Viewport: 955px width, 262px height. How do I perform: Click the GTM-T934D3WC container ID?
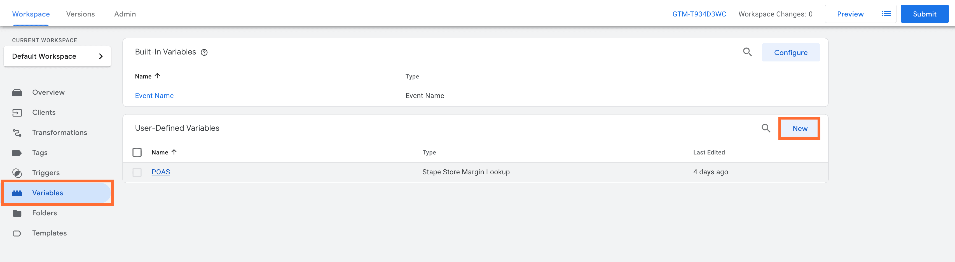(x=699, y=14)
